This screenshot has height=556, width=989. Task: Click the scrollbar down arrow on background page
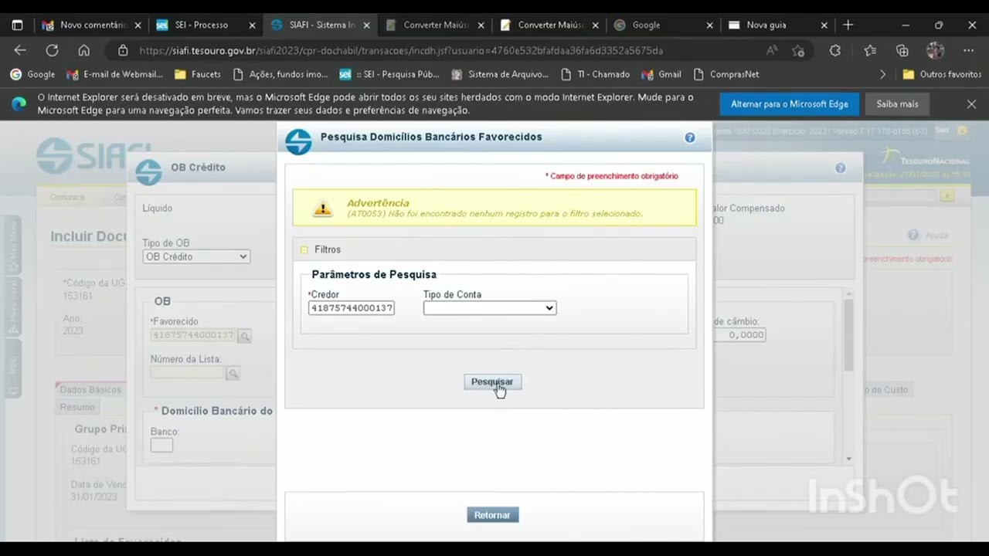tap(848, 459)
